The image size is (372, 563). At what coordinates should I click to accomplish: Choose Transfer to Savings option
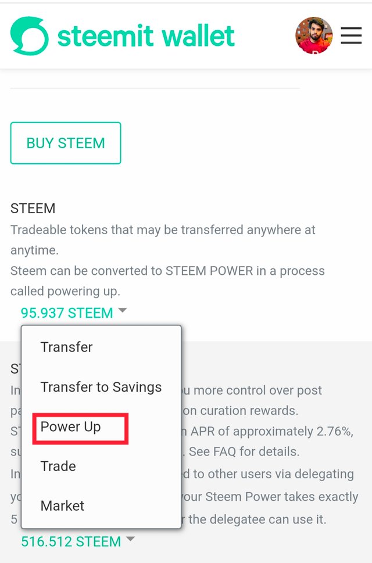(x=101, y=388)
